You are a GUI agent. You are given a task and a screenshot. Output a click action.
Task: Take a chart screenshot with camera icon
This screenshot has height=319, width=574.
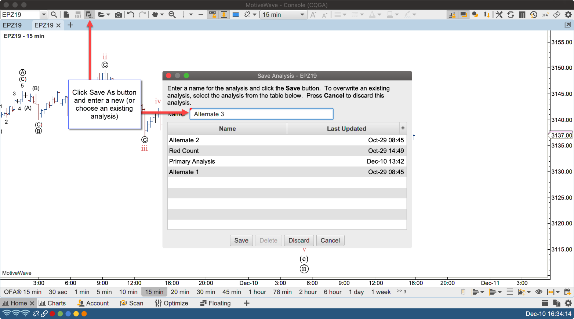(118, 15)
